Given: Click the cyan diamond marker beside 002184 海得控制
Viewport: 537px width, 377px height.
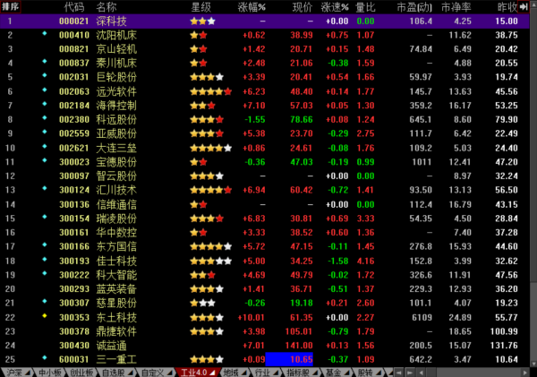Looking at the screenshot, I should (x=45, y=104).
